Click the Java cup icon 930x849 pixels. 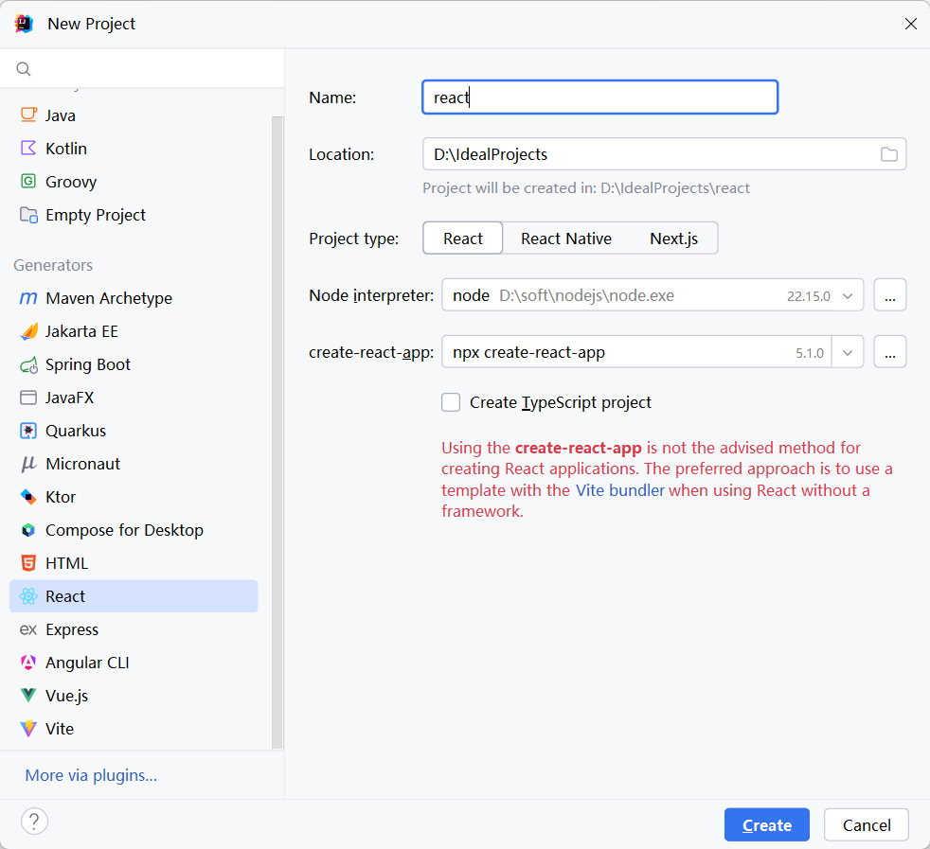28,115
